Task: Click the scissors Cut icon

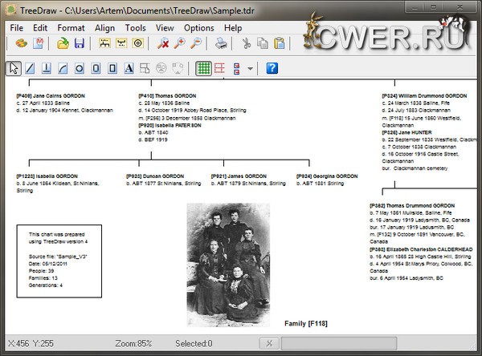Action: [246, 43]
